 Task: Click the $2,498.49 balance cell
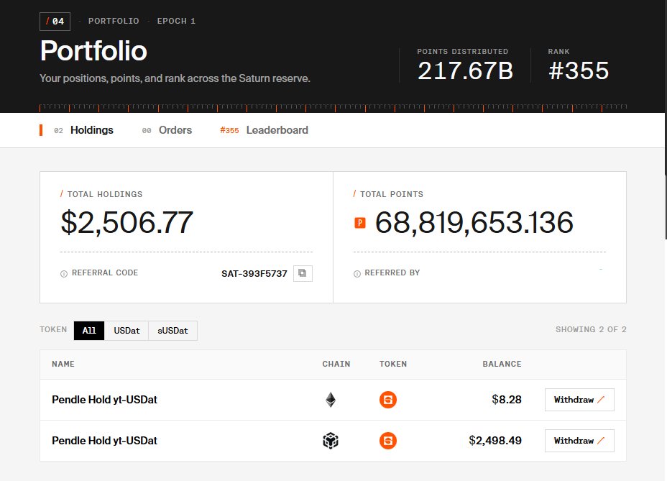click(495, 441)
